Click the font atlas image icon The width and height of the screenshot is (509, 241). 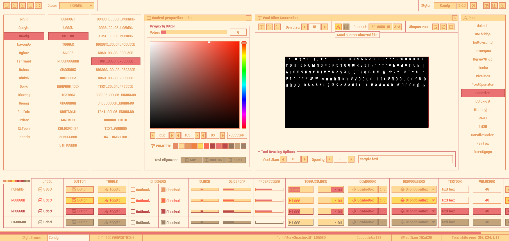coord(278,27)
